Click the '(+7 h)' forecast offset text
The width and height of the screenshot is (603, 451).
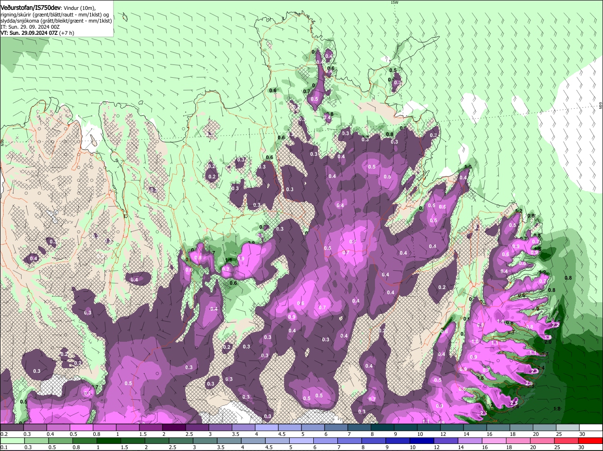(66, 33)
